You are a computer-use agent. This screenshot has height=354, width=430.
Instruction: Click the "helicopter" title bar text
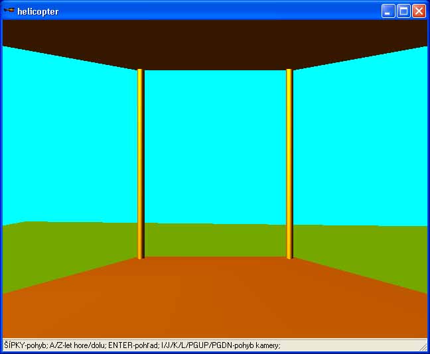tap(38, 11)
